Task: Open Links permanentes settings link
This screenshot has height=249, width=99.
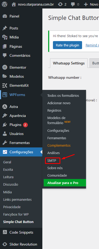Action: pyautogui.click(x=17, y=200)
